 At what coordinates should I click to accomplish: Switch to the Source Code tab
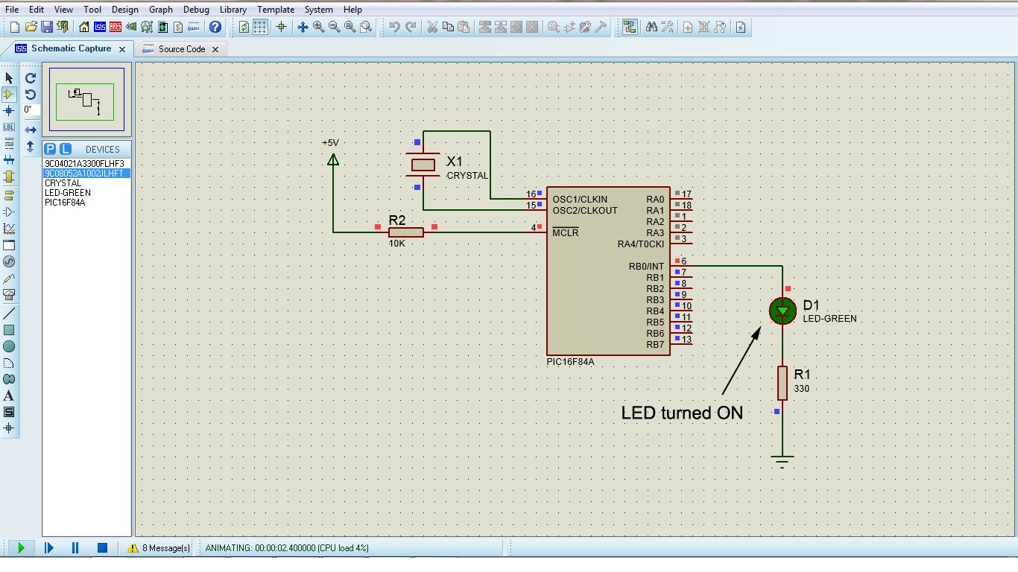coord(182,48)
